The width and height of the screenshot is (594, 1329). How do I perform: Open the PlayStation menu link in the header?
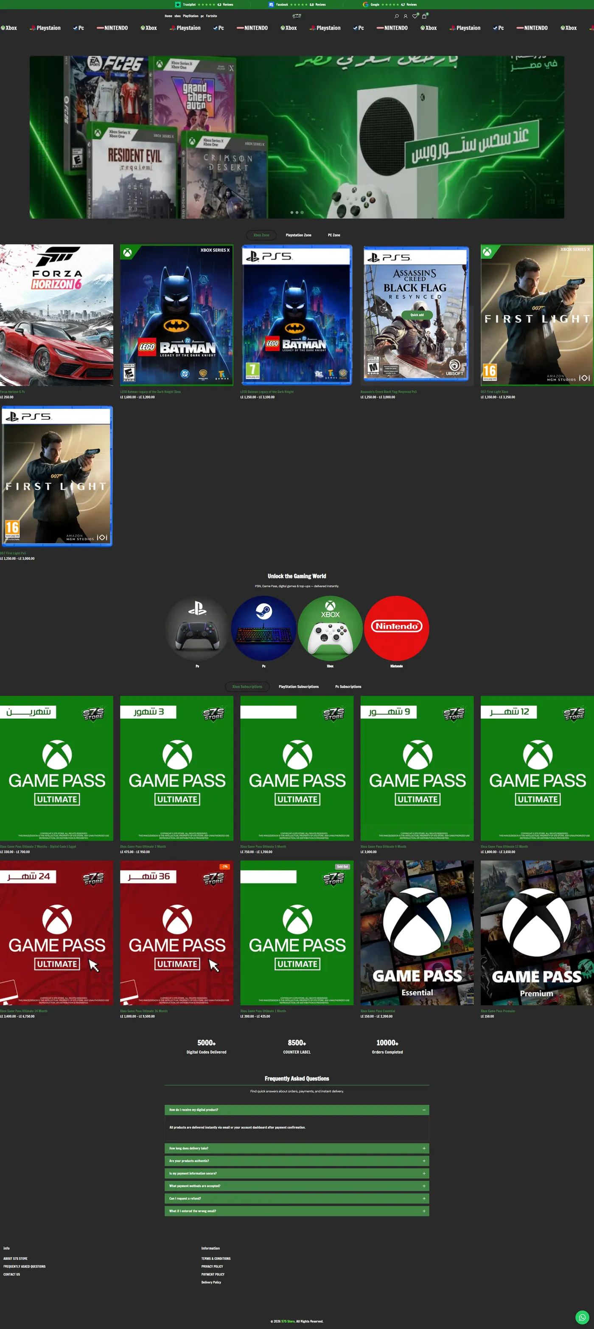point(191,16)
